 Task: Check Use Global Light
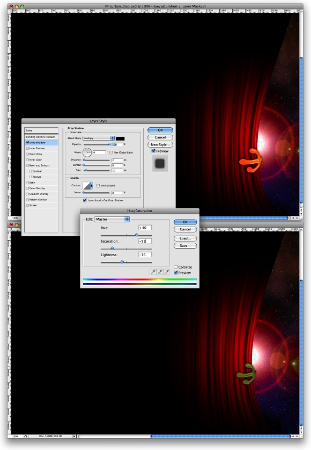pyautogui.click(x=111, y=153)
